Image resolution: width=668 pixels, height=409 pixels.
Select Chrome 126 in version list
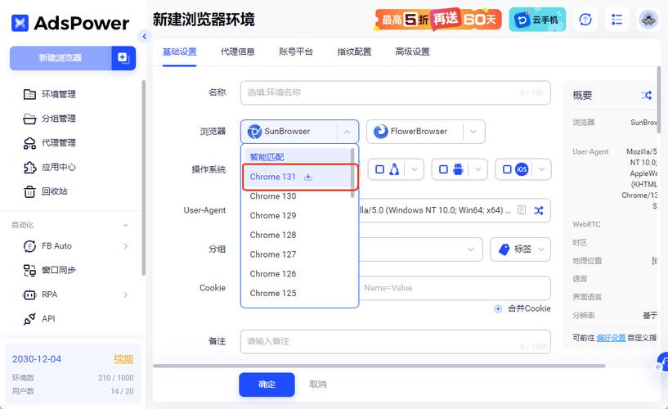coord(296,274)
